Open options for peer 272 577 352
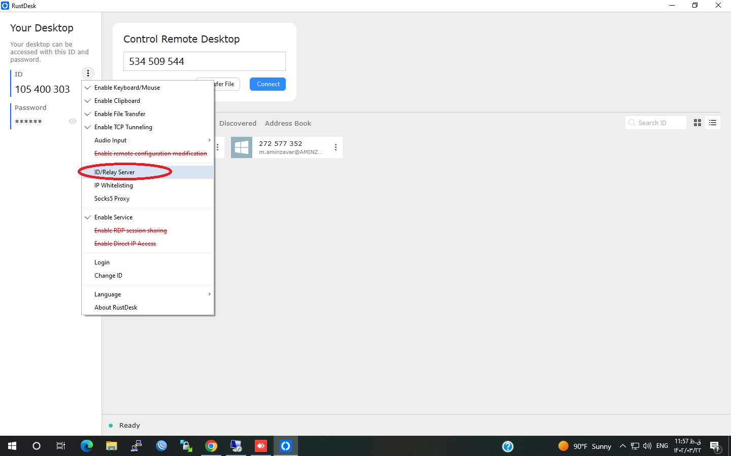 (x=336, y=147)
